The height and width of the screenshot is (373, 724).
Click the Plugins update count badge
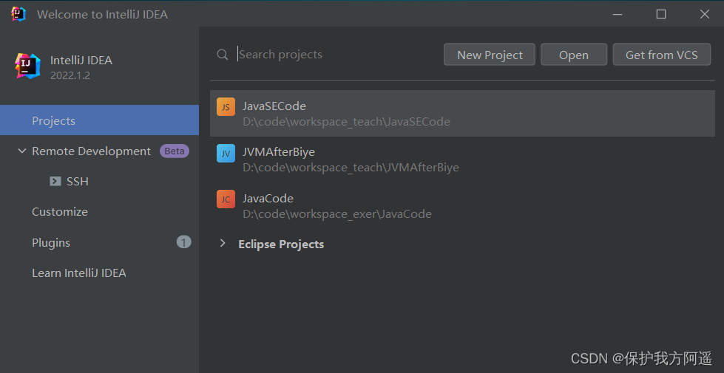coord(183,242)
